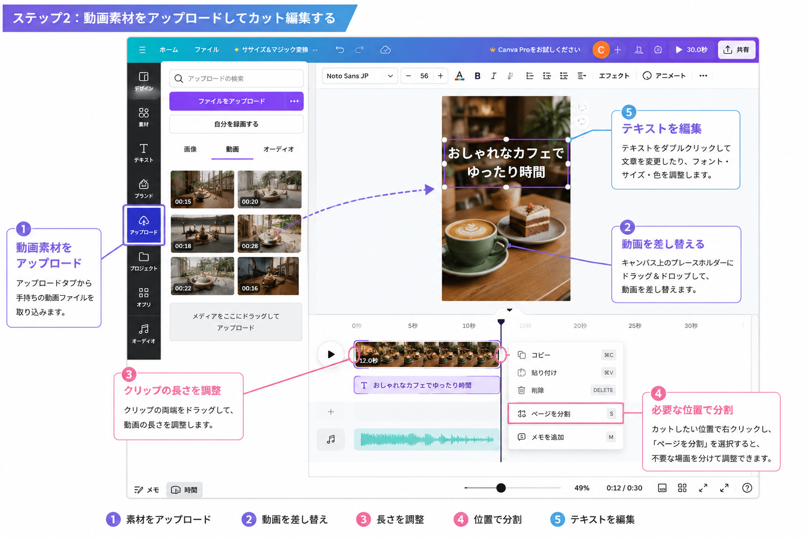Open the ファイル menu
The width and height of the screenshot is (809, 539).
206,49
